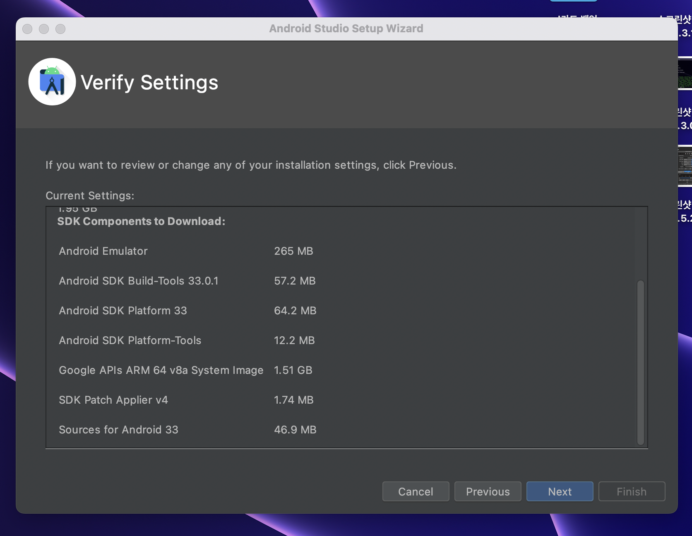
Task: Click the Current Settings label
Action: [x=90, y=196]
